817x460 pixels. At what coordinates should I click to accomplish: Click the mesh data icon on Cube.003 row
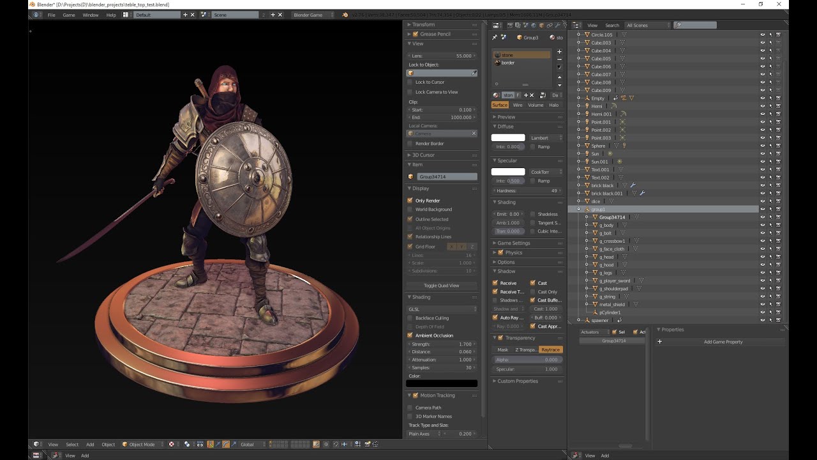(x=622, y=43)
